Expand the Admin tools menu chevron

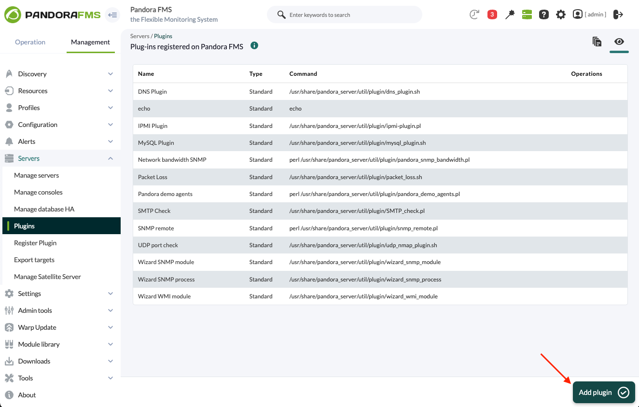111,310
